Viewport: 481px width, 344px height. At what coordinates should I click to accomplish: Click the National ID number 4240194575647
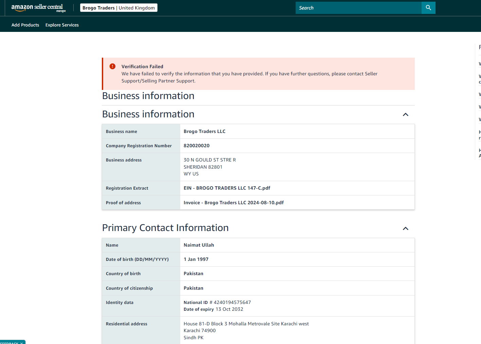[x=232, y=302]
